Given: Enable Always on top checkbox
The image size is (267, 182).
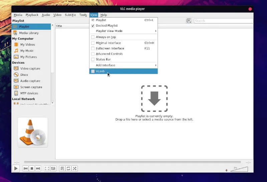Looking at the screenshot, I should tap(93, 37).
